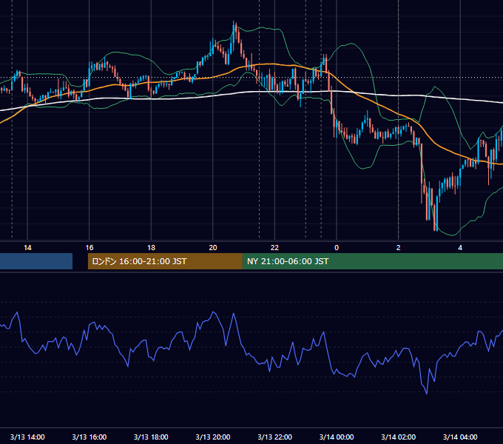503x444 pixels.
Task: Click the 3/13 16:00 date label
Action: [90, 437]
